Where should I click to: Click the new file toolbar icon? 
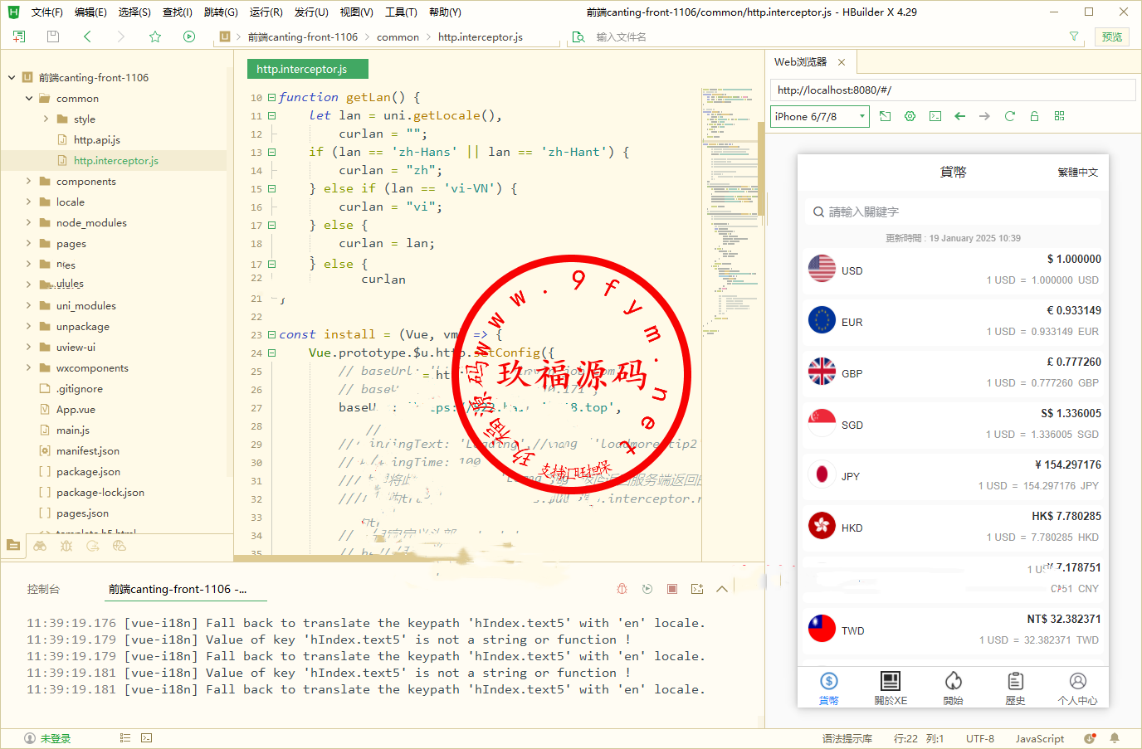coord(19,36)
